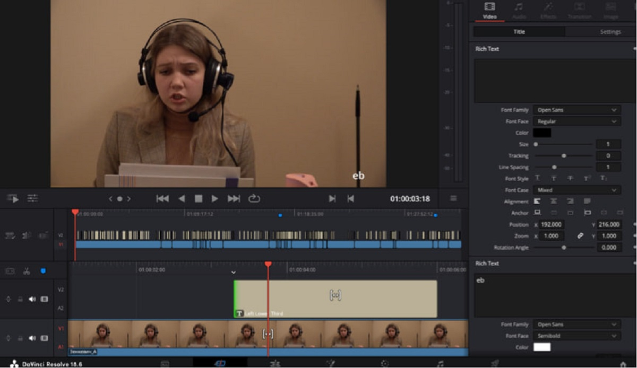Switch to the Effects inspector tab
Screen dimensions: 637x368
pyautogui.click(x=548, y=11)
